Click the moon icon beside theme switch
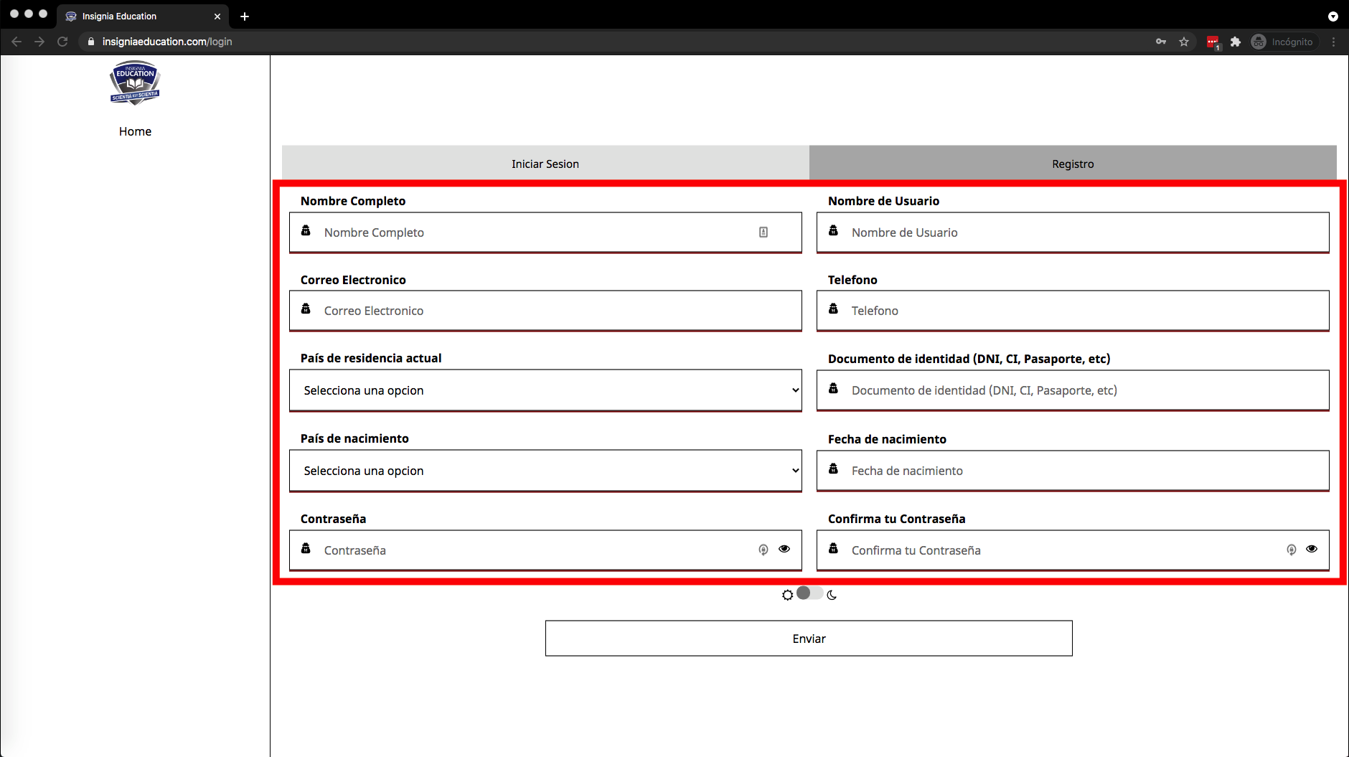The image size is (1349, 757). 832,595
